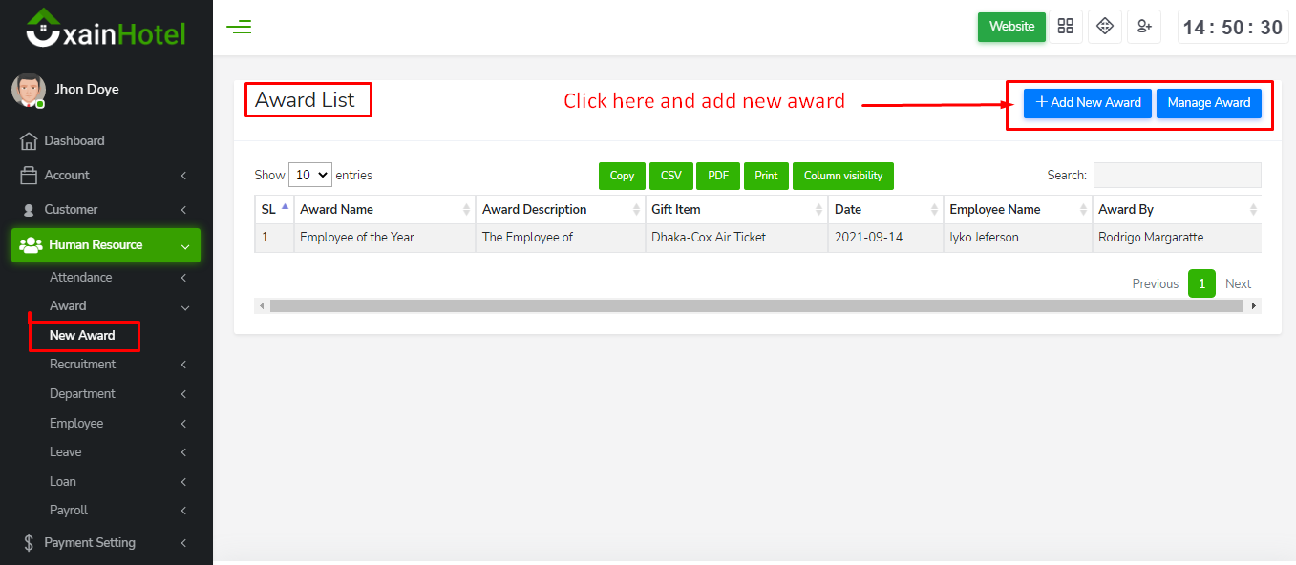The height and width of the screenshot is (565, 1296).
Task: Collapse the Human Resource menu
Action: pyautogui.click(x=105, y=245)
